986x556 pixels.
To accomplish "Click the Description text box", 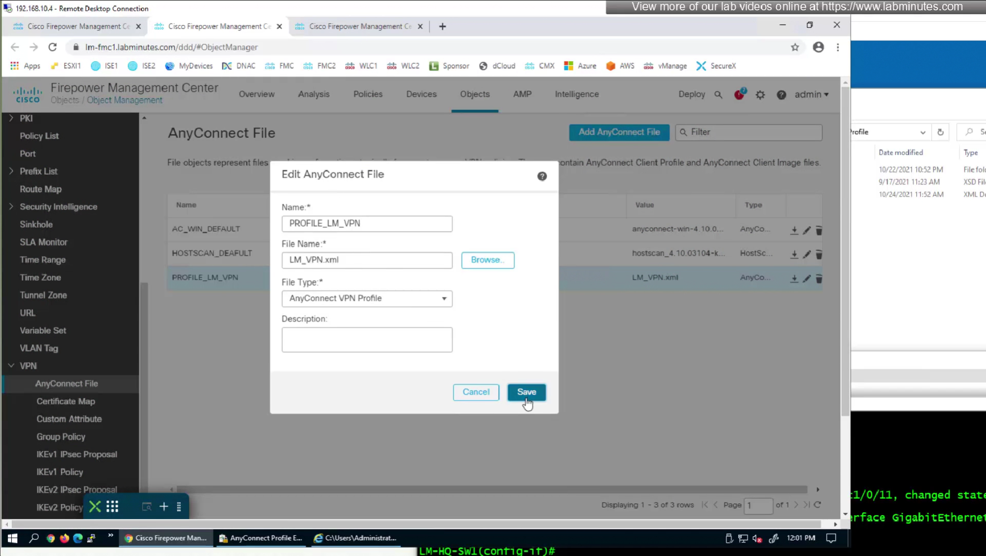I will tap(367, 340).
